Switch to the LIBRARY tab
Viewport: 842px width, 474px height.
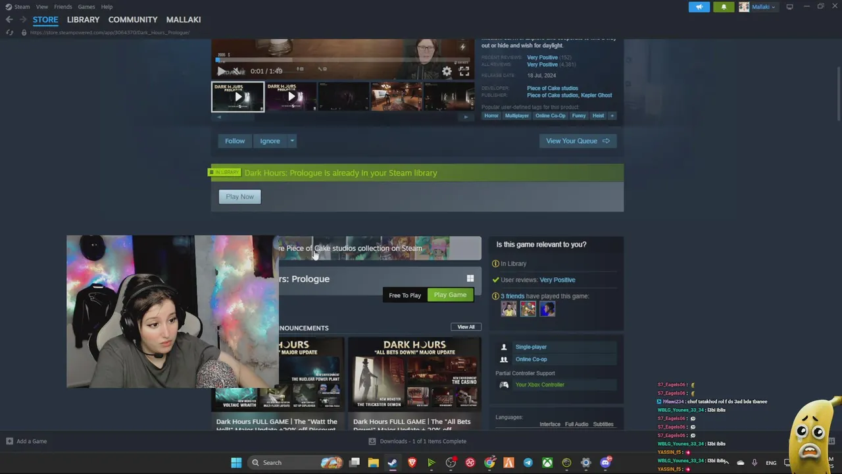[x=83, y=20]
